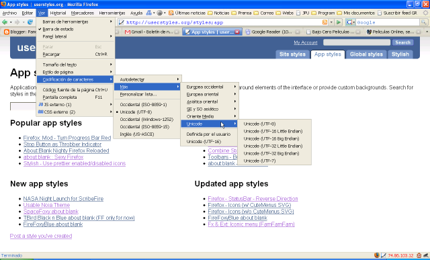Image resolution: width=430 pixels, height=260 pixels.
Task: Choose Unicode (UTF-16 Little Endian)
Action: (274, 132)
